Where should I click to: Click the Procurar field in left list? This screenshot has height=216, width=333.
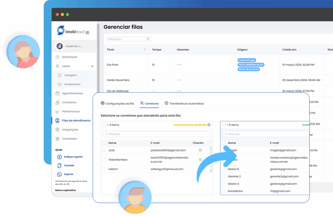click(157, 134)
